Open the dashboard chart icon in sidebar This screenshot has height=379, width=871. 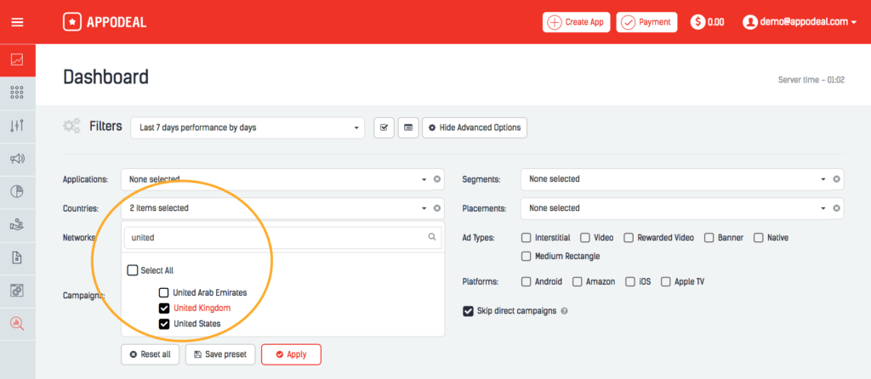(17, 60)
